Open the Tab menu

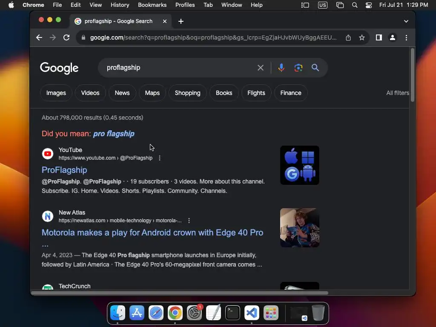tap(208, 5)
